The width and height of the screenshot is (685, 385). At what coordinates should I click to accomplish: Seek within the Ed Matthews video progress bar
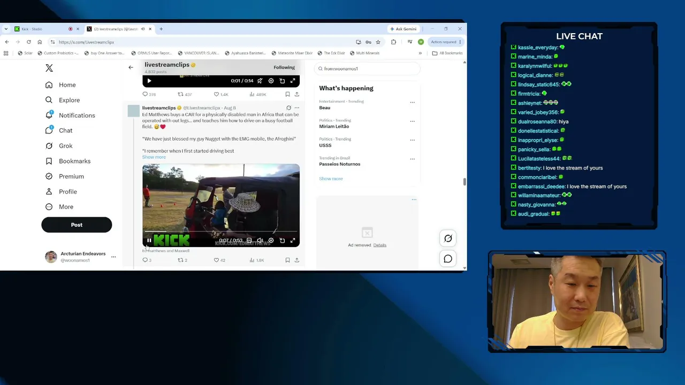221,232
